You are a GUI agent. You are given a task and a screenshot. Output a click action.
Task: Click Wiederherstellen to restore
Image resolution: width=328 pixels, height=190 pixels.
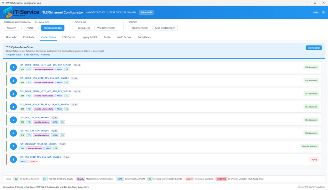[x=106, y=28]
